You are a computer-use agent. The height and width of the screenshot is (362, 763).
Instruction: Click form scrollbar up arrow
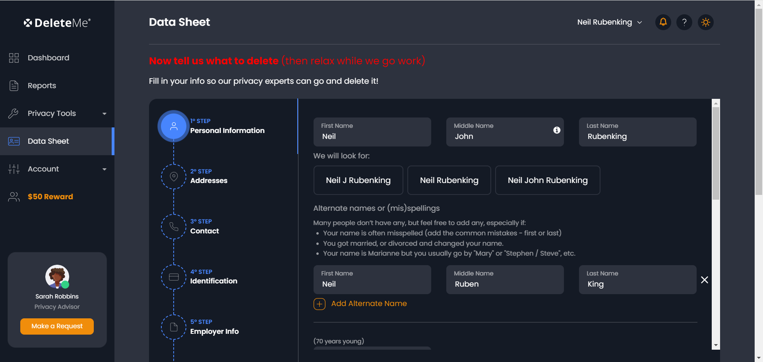tap(716, 103)
